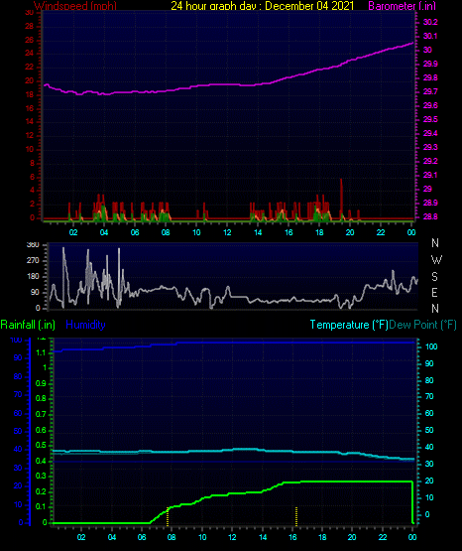Viewport: 462px width, 551px height.
Task: Click the E direction label on compass axis
Action: (x=434, y=292)
